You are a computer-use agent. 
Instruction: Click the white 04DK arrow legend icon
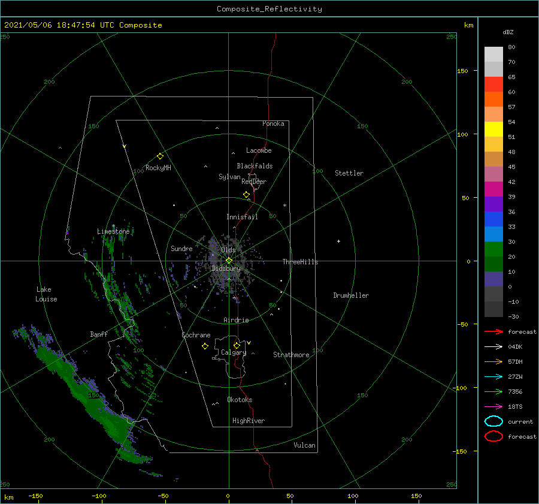[x=493, y=346]
